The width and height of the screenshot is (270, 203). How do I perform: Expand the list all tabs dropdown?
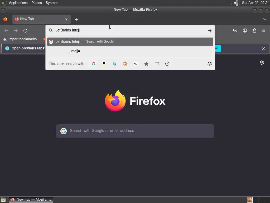pos(265,19)
